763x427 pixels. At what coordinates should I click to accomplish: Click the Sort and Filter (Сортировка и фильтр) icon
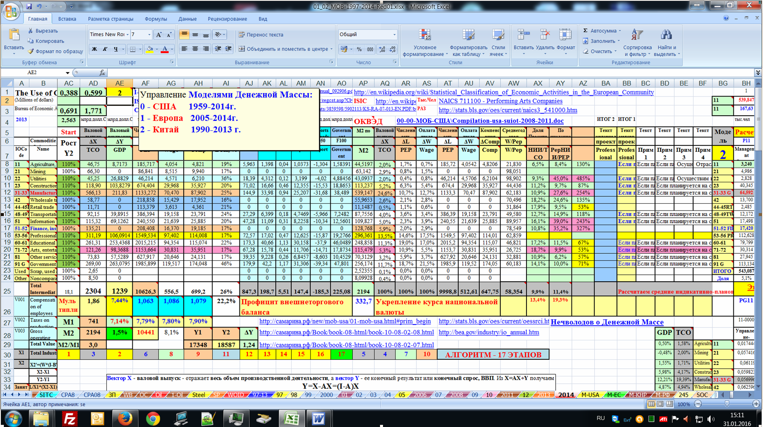pos(637,36)
